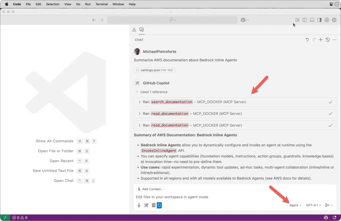Open the Run menu
Screen dimensions: 341x221
88,4
